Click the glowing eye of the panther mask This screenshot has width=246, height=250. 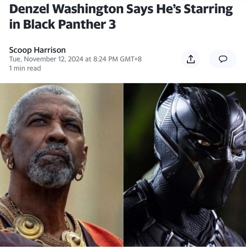pyautogui.click(x=204, y=143)
